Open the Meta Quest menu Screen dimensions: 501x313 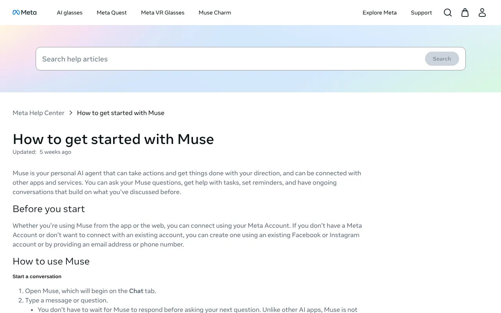(112, 13)
